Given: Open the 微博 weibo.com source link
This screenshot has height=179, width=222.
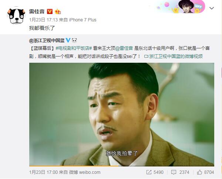Looking at the screenshot, I should [x=85, y=172].
